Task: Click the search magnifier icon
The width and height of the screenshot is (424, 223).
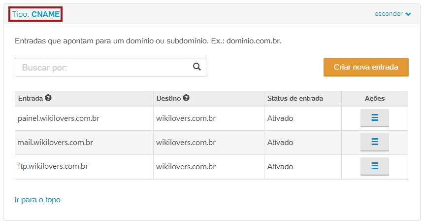Action: tap(197, 67)
